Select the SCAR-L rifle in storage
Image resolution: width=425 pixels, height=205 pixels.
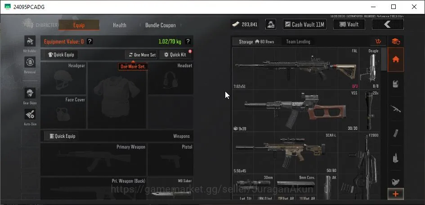[x=285, y=153]
